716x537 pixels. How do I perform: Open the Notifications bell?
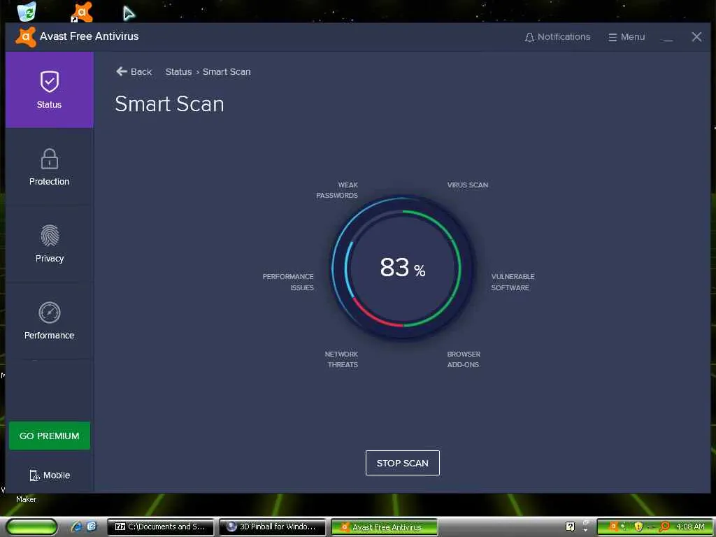(x=557, y=37)
